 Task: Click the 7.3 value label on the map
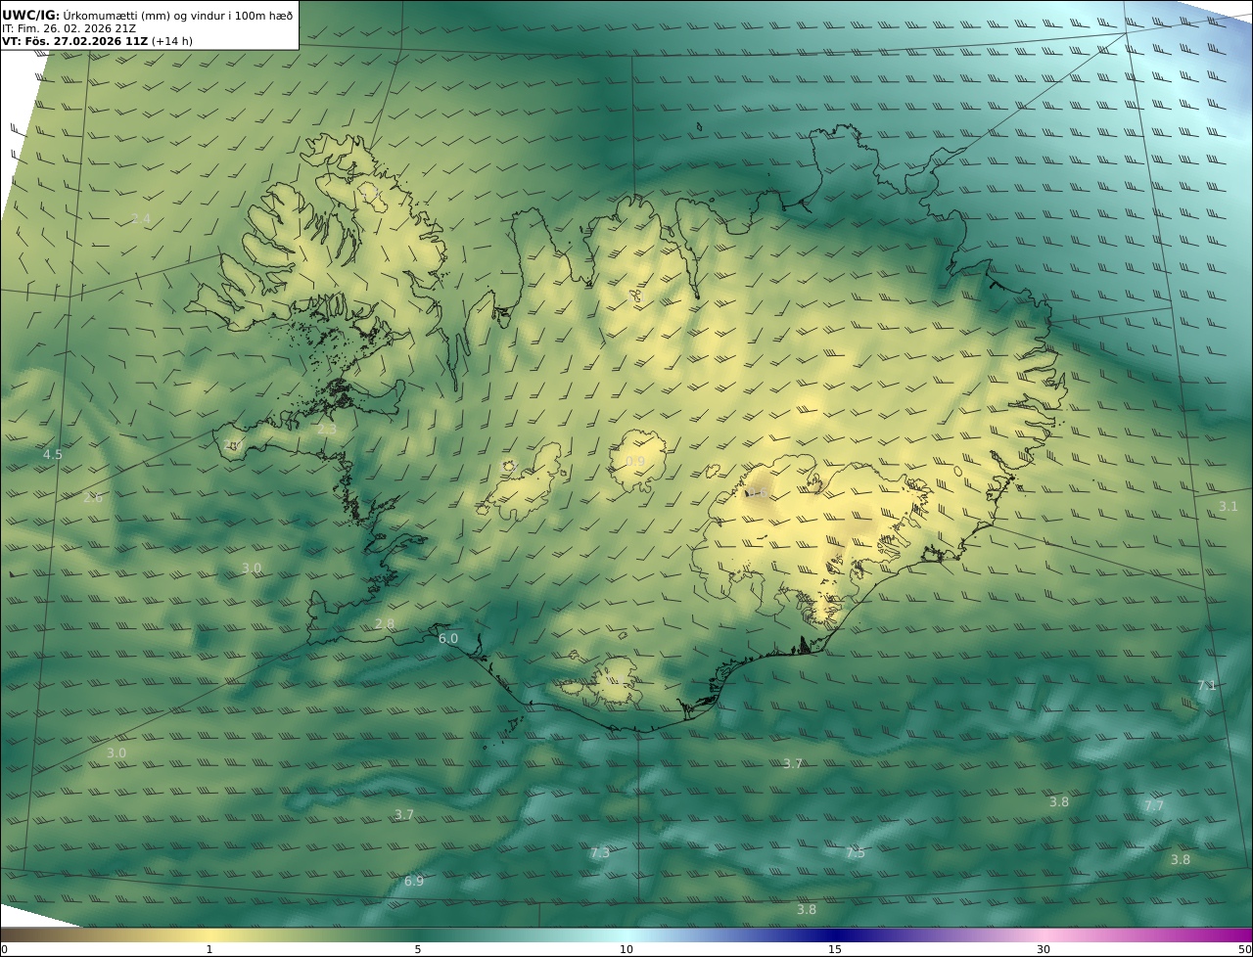[599, 853]
